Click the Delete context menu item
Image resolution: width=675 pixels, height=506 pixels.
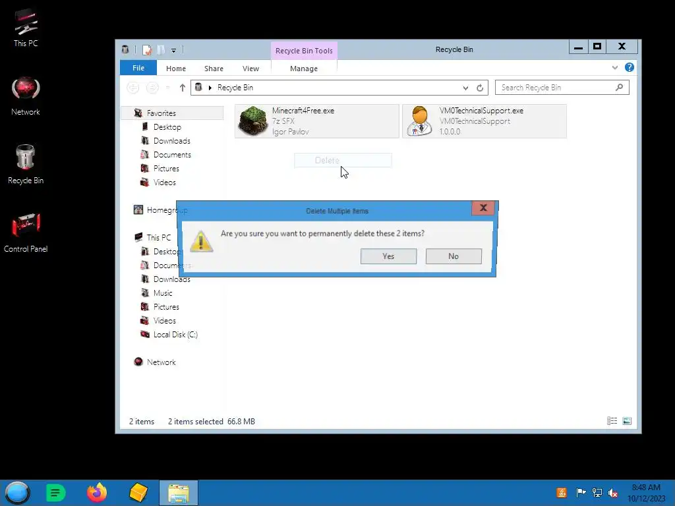pos(343,161)
